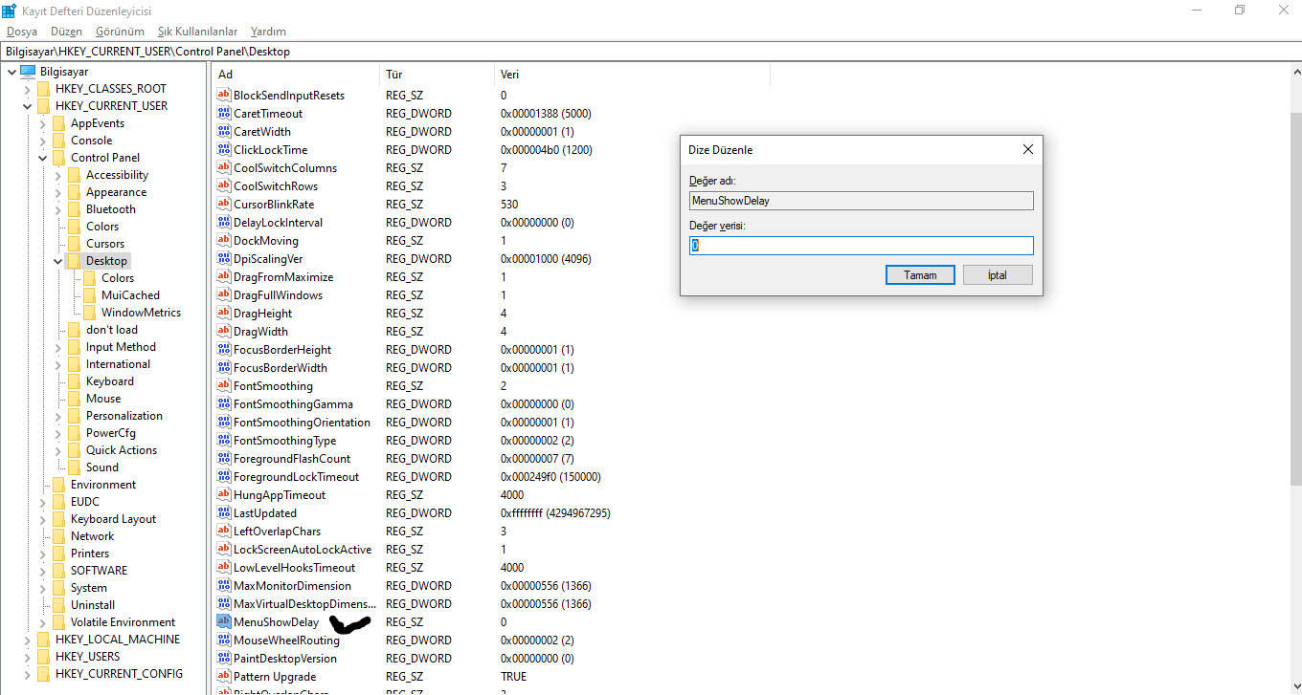Select the ForegroundFlashCount value name
Viewport: 1302px width, 695px height.
click(x=292, y=459)
